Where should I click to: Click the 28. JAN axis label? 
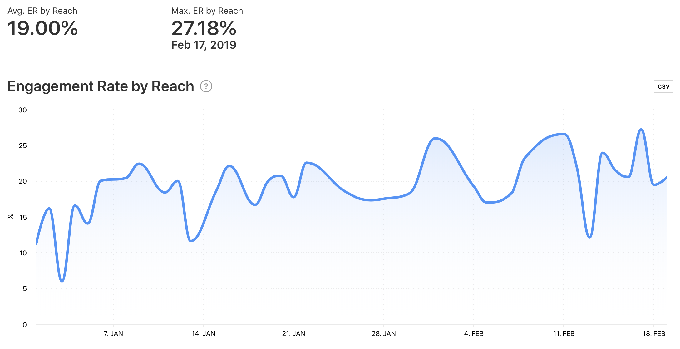(383, 334)
